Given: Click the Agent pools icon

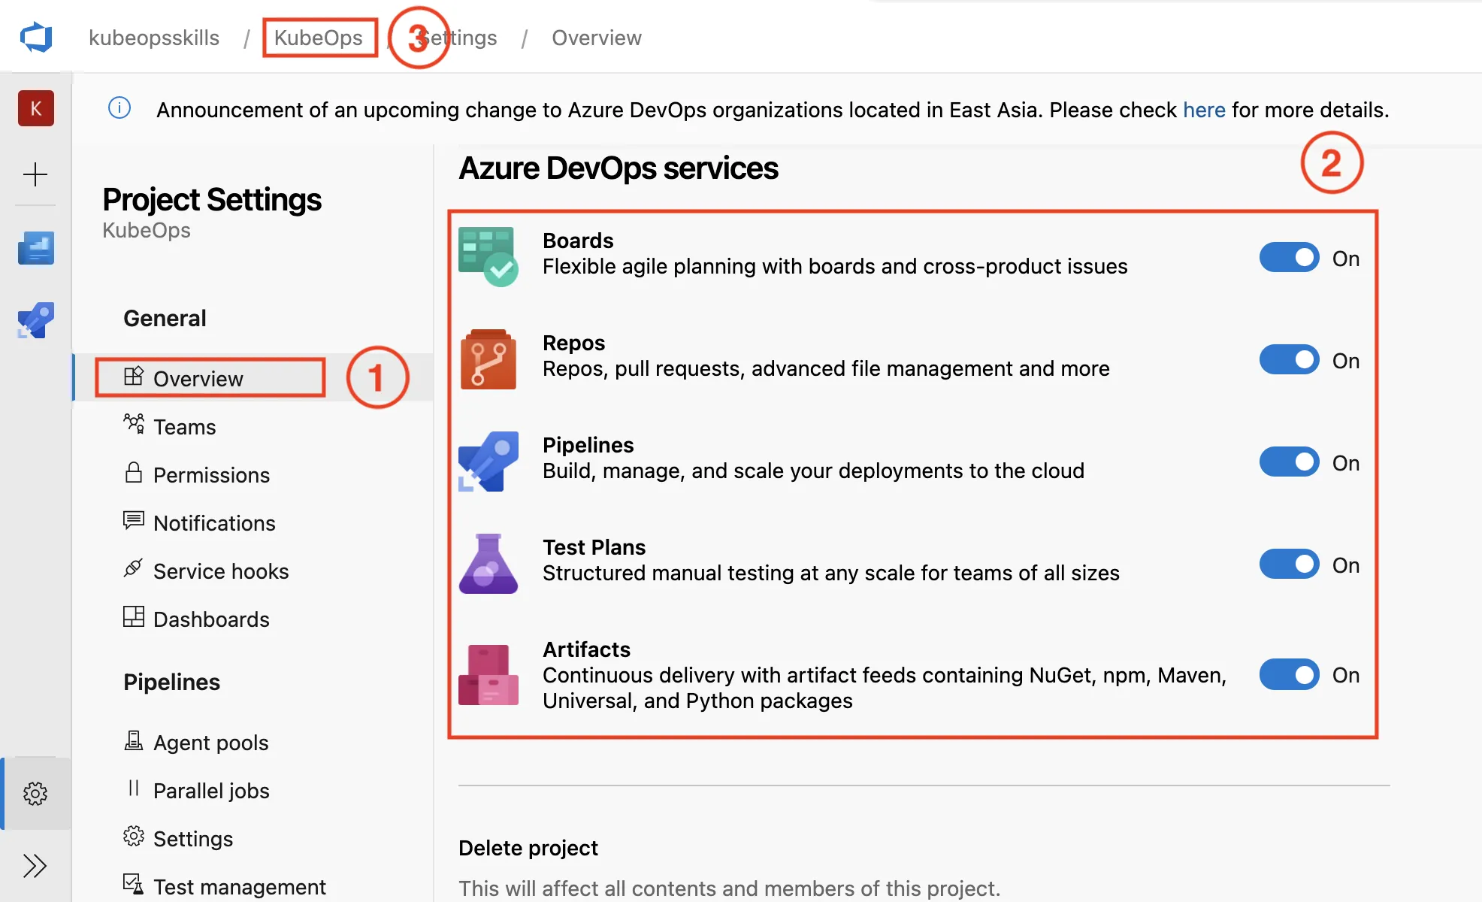Looking at the screenshot, I should click(x=134, y=740).
